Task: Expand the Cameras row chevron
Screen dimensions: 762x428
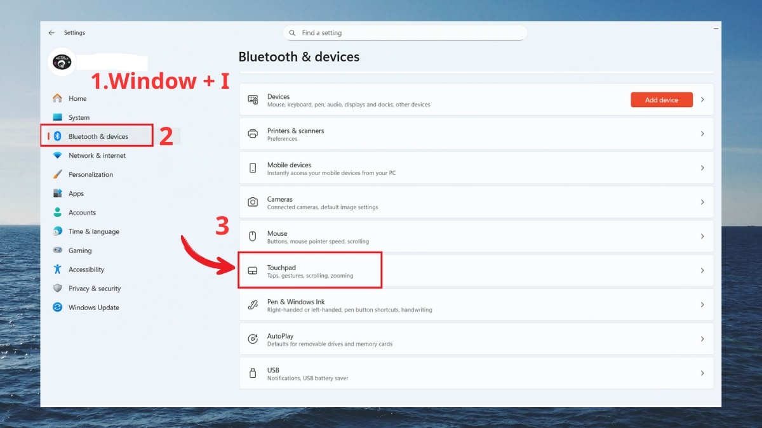Action: click(x=702, y=202)
